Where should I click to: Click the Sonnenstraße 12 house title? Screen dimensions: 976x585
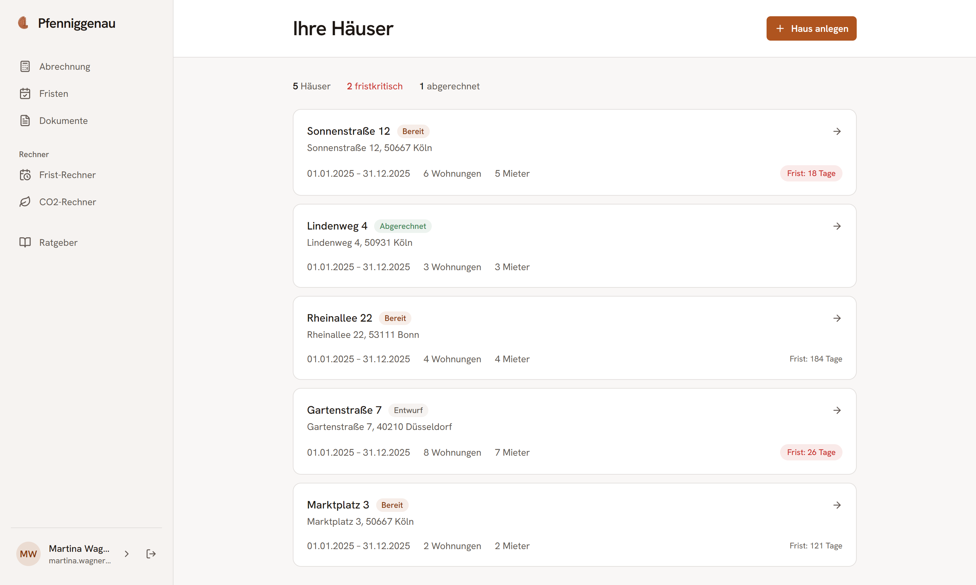pos(348,131)
